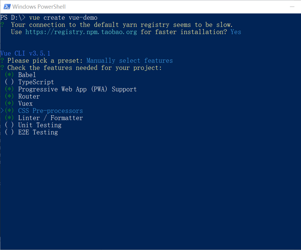
Task: Click the Windows PowerShell title text
Action: click(39, 7)
